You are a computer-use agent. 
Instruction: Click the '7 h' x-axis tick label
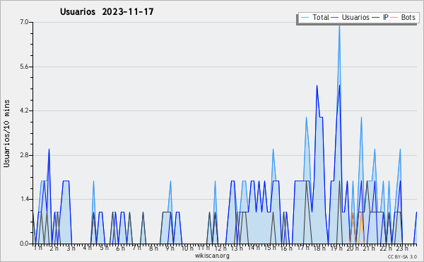coord(137,248)
